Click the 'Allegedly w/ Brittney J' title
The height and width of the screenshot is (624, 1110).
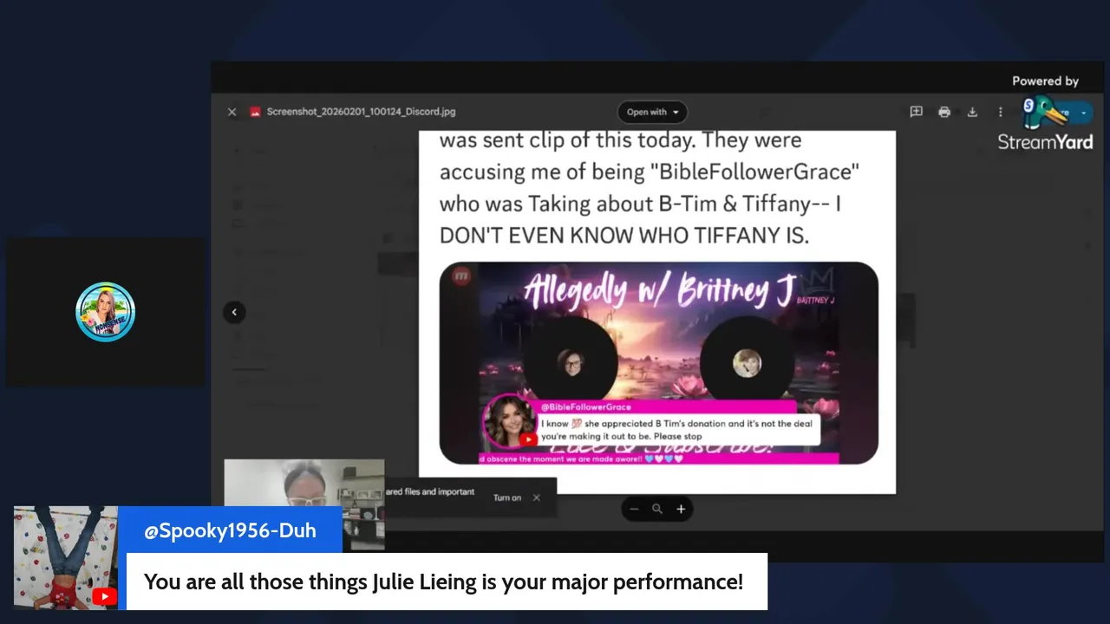[659, 290]
